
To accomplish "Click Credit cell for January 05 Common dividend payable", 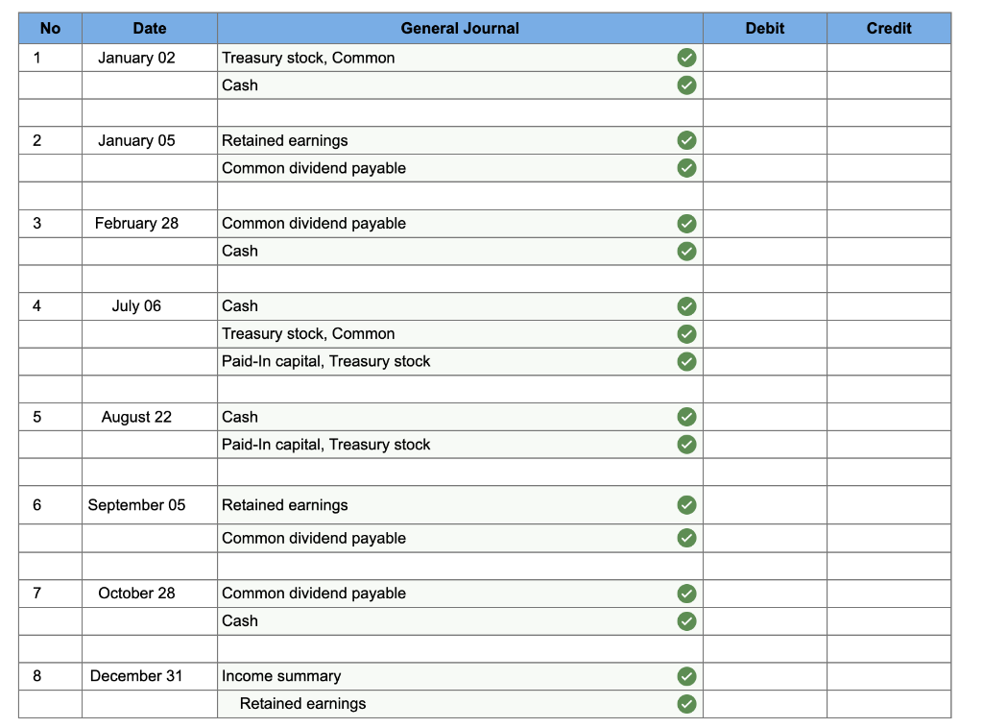I will click(889, 168).
